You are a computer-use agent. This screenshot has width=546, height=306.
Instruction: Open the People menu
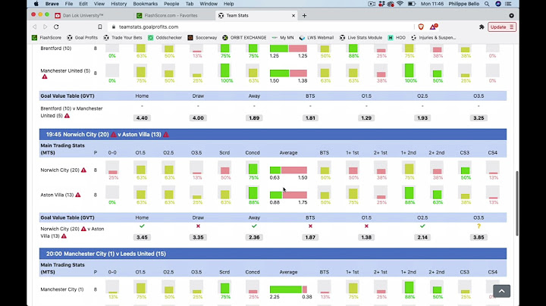(x=171, y=4)
